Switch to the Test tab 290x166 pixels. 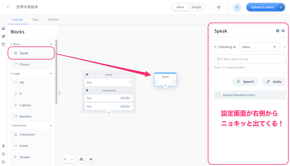coord(35,20)
